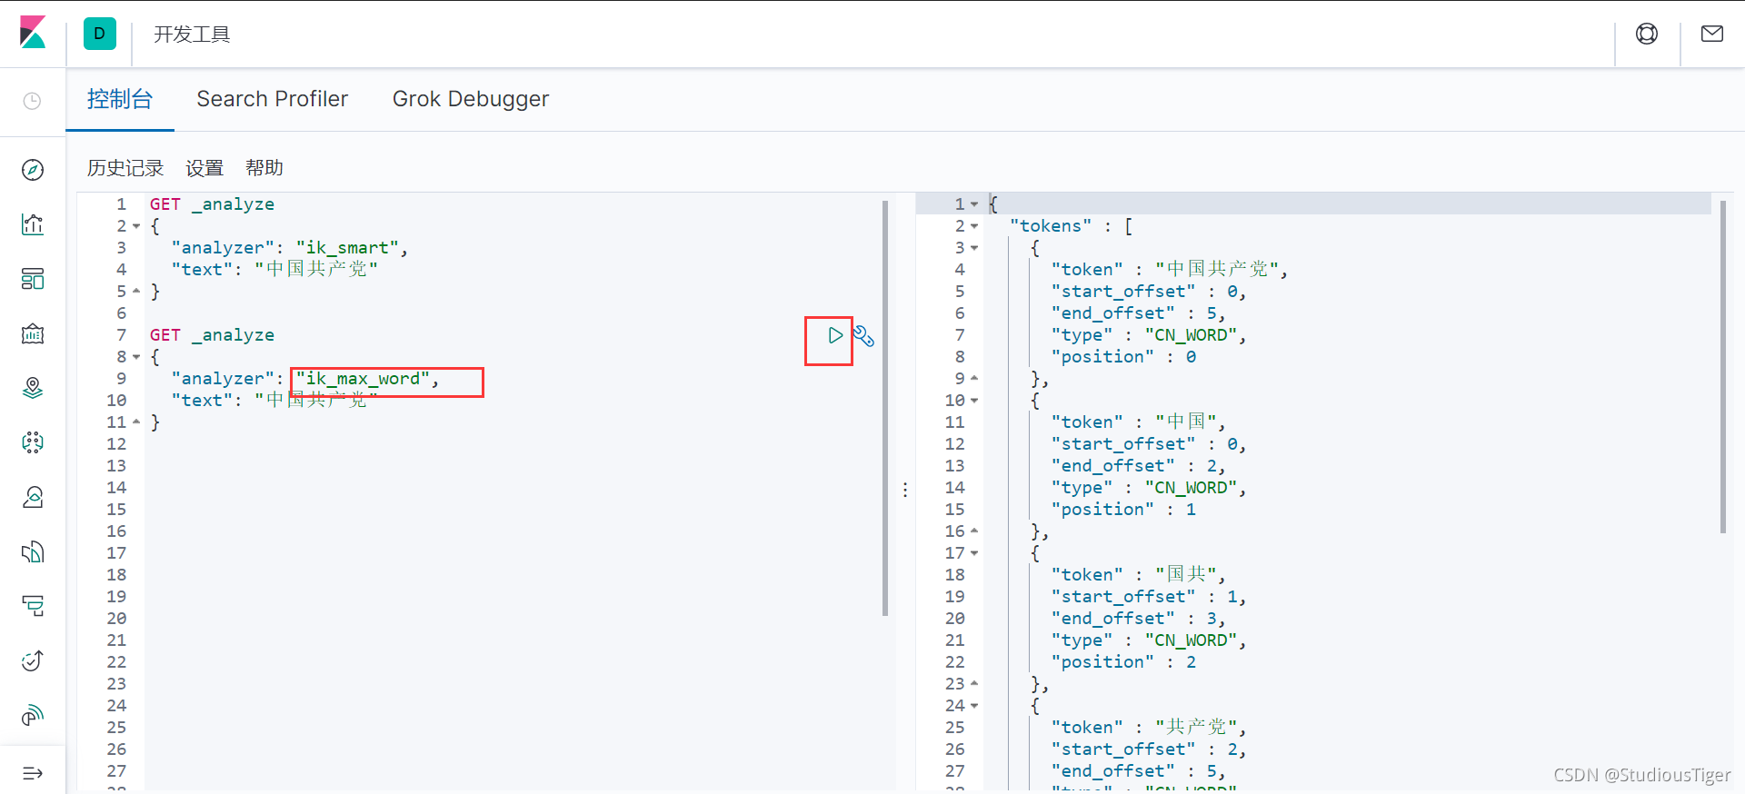
Task: Open SIEM icon in sidebar
Action: (x=33, y=715)
